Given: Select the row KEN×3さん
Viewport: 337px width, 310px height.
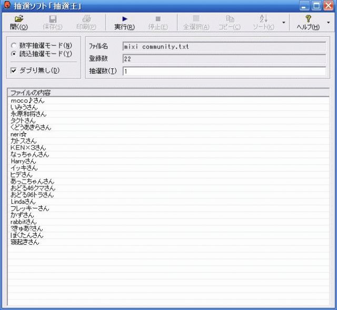Looking at the screenshot, I should tap(168, 147).
